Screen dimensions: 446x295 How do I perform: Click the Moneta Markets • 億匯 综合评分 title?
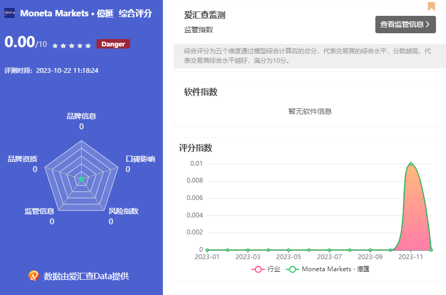coord(86,13)
